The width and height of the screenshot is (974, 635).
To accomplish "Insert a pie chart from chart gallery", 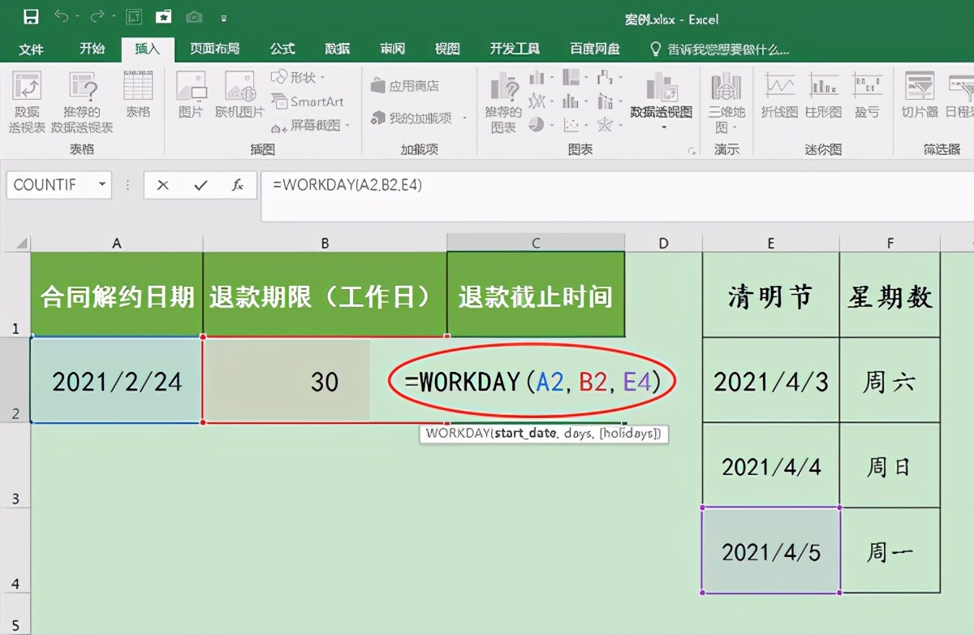I will point(538,124).
